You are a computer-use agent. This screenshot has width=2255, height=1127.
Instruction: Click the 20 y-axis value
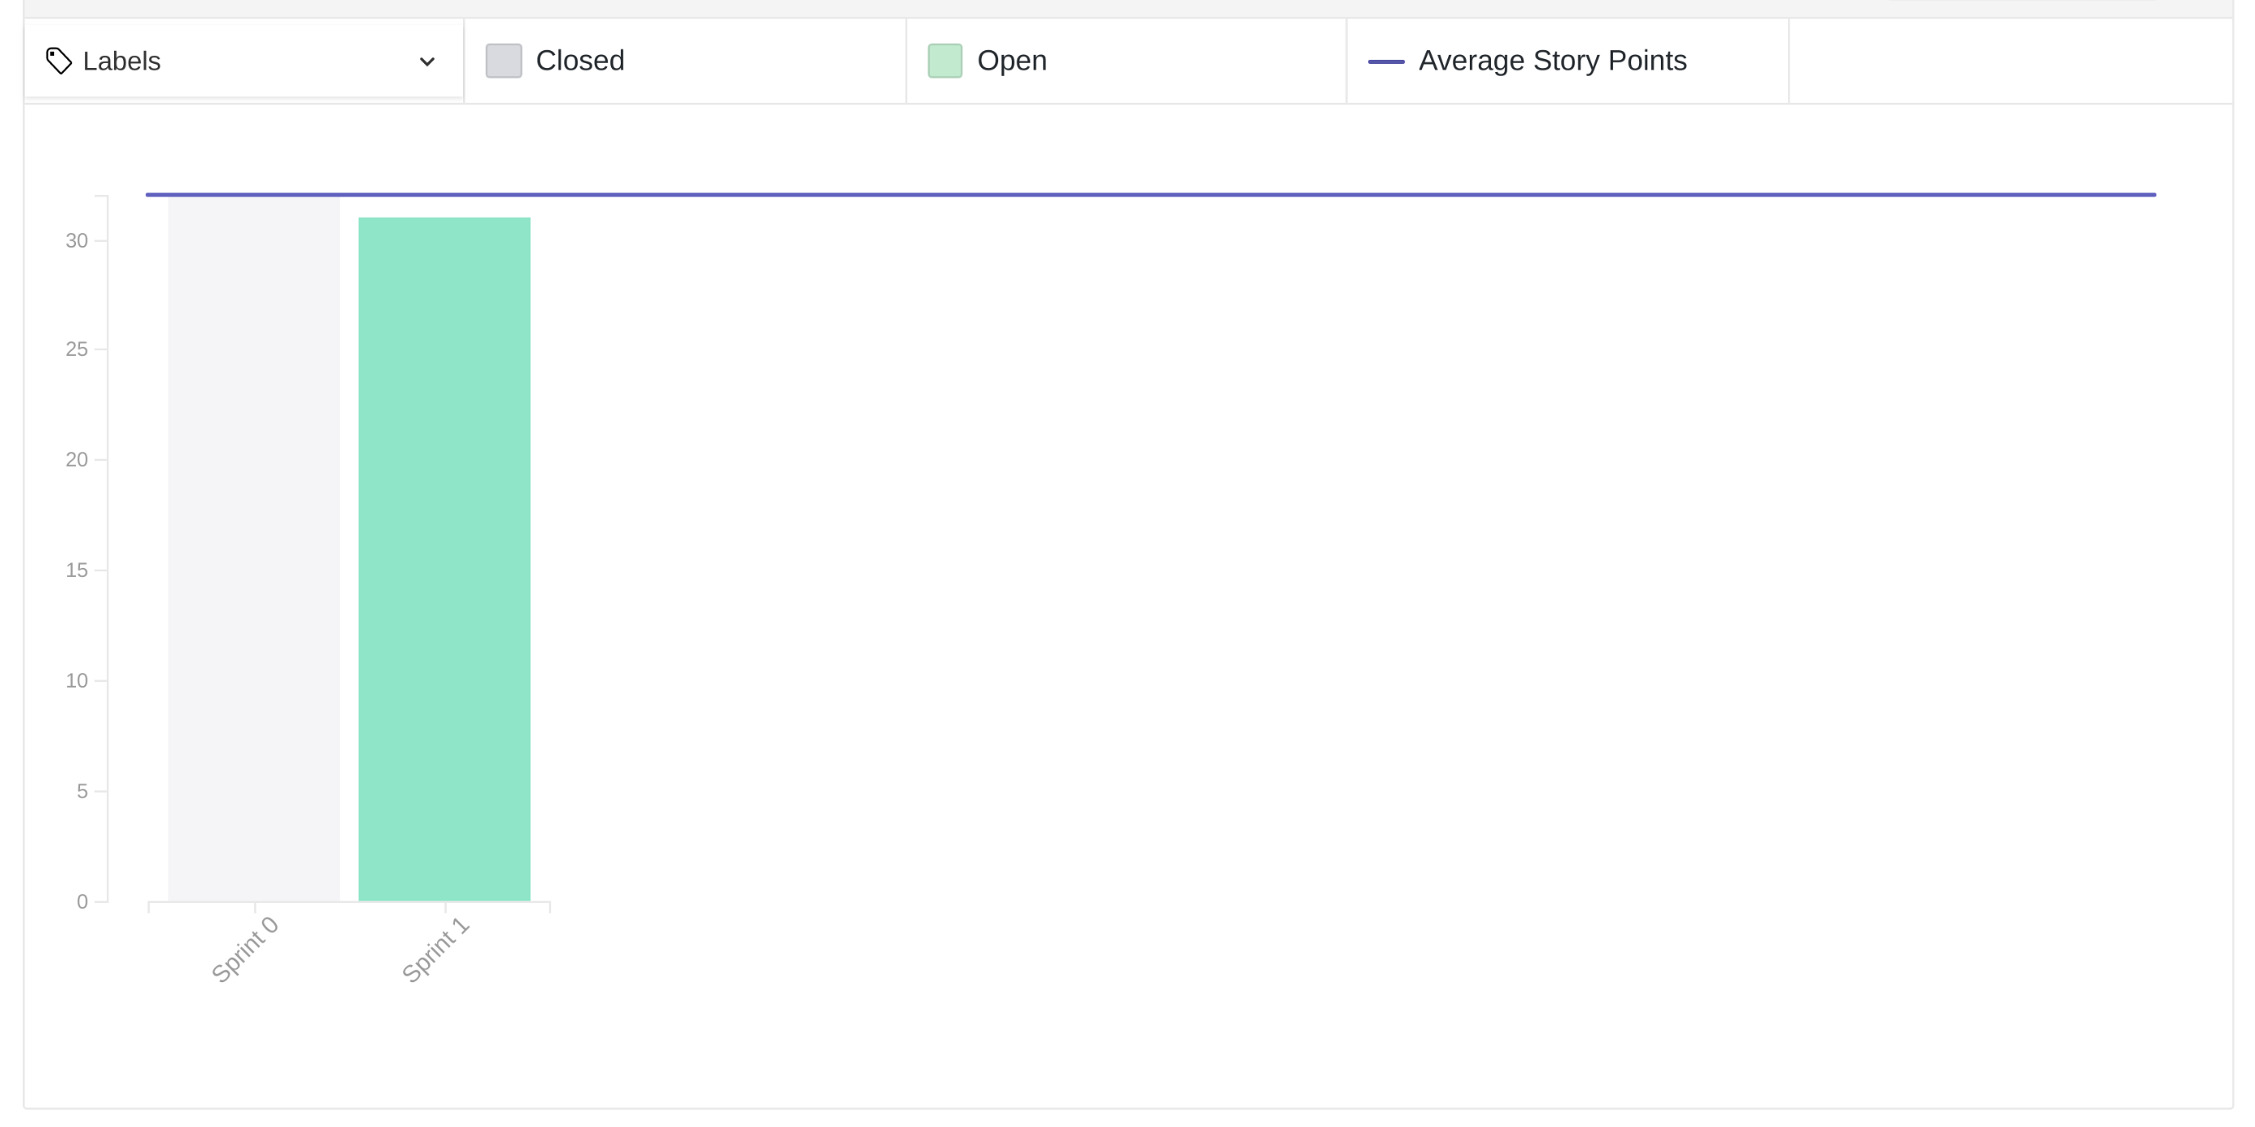77,460
